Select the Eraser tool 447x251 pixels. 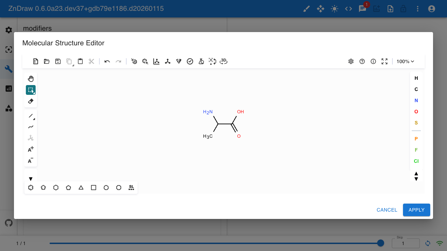(x=31, y=101)
